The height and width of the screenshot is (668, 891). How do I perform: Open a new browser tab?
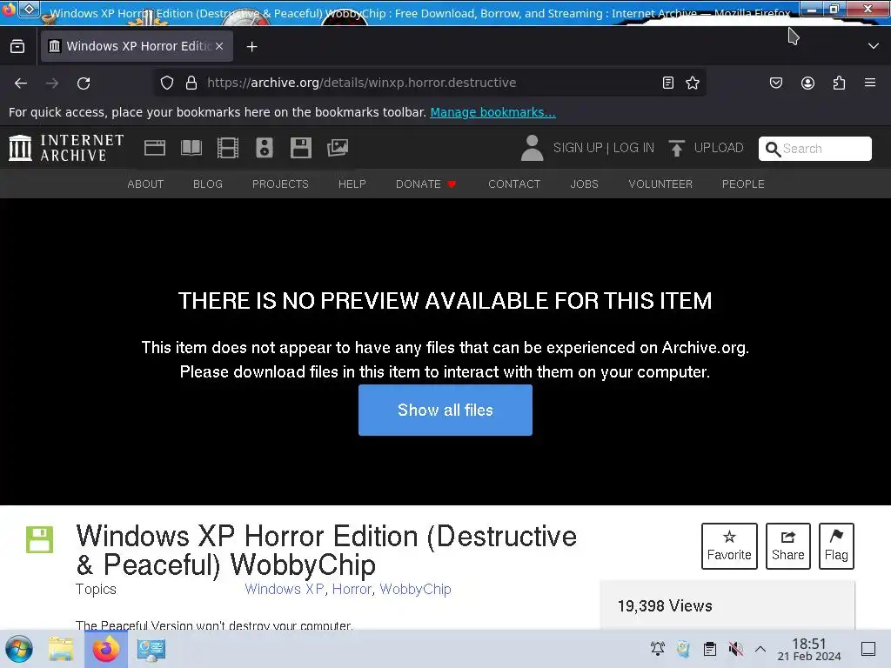click(251, 47)
